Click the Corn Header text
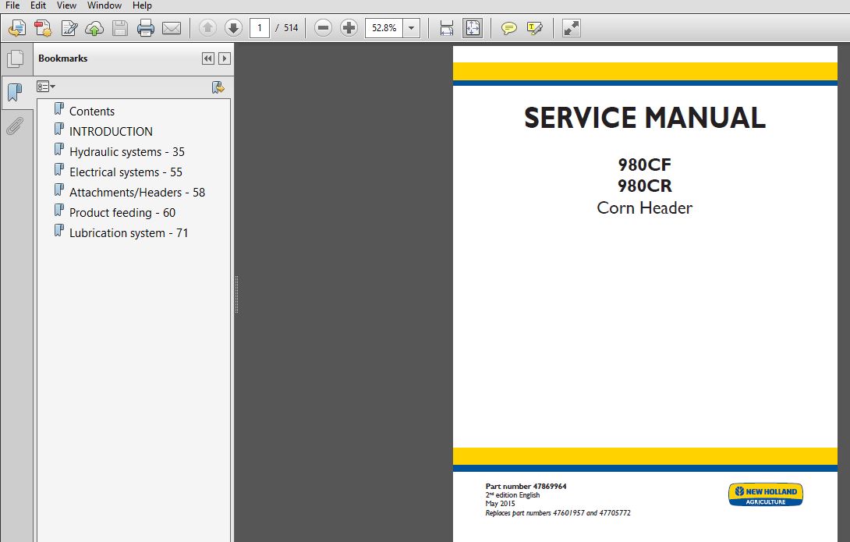850x542 pixels. click(645, 207)
